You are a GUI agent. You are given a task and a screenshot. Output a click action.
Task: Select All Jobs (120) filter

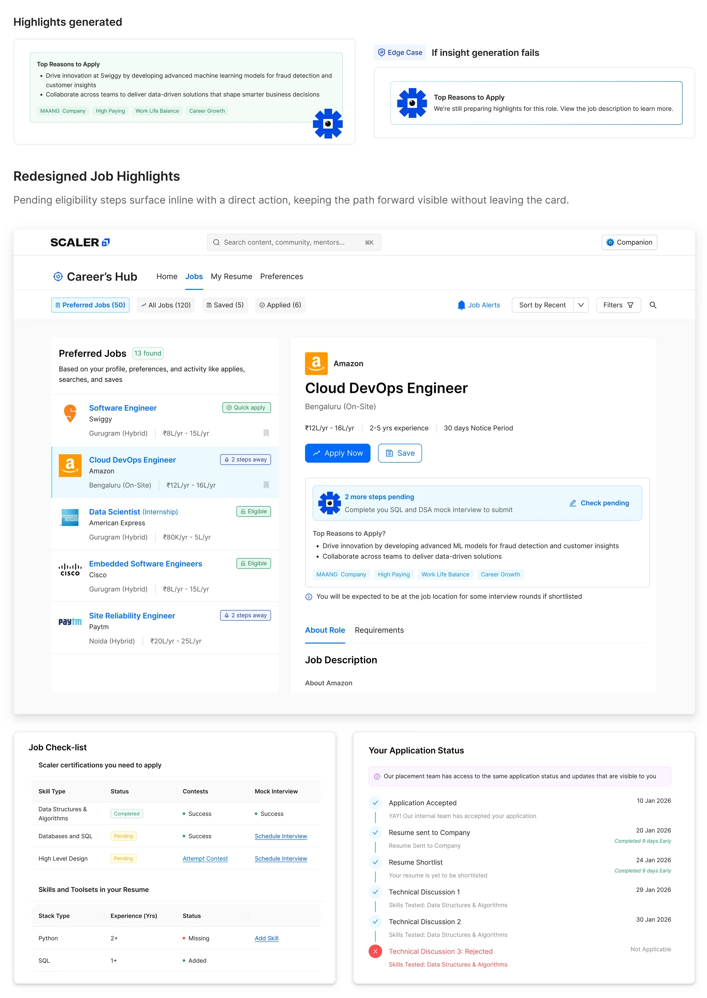[x=166, y=305]
